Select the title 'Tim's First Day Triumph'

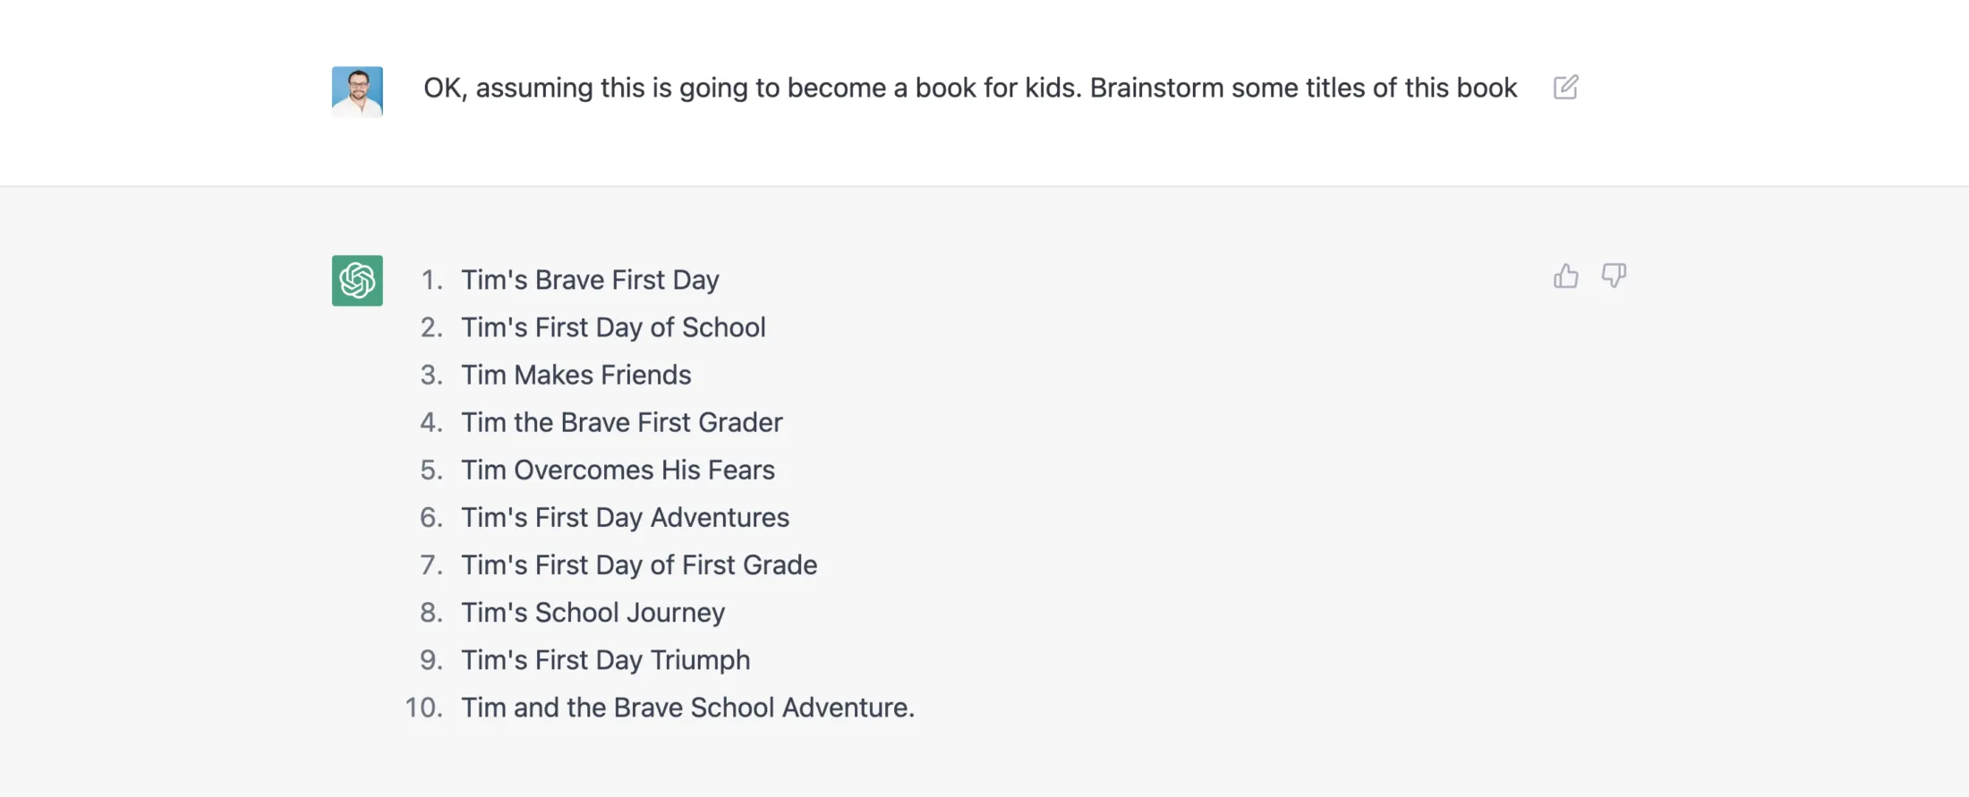coord(606,659)
